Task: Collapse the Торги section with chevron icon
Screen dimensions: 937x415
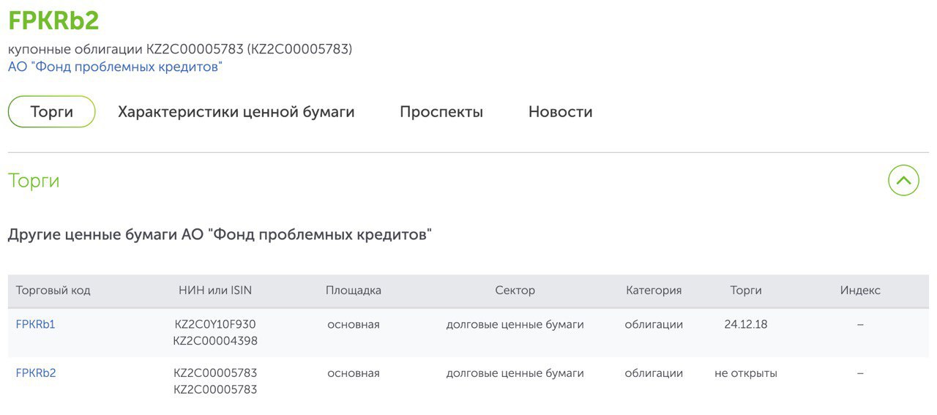Action: pos(903,180)
